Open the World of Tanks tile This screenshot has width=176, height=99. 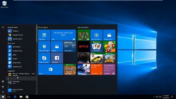pyautogui.click(x=84, y=69)
